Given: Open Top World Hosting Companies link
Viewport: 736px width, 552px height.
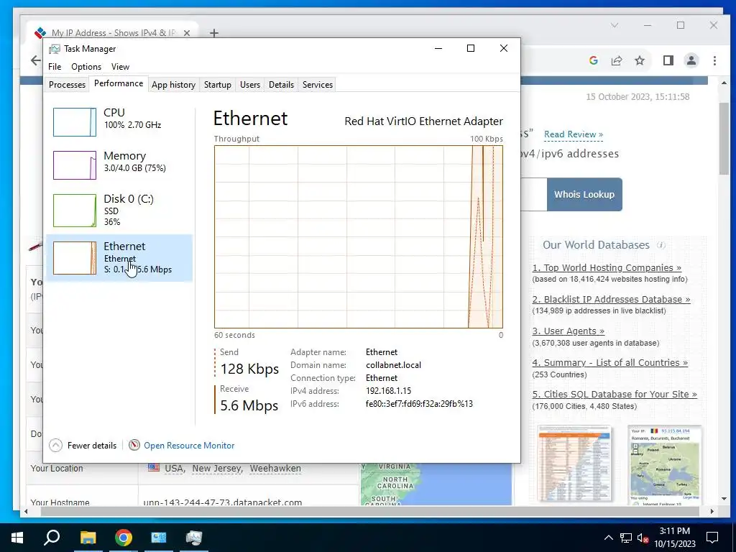Looking at the screenshot, I should point(607,267).
